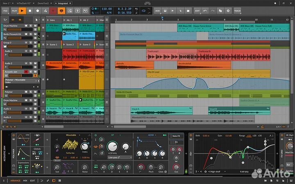Viewport: 295px width, 184px height.
Task: Mute the Audio 5 track
Action: point(35,109)
